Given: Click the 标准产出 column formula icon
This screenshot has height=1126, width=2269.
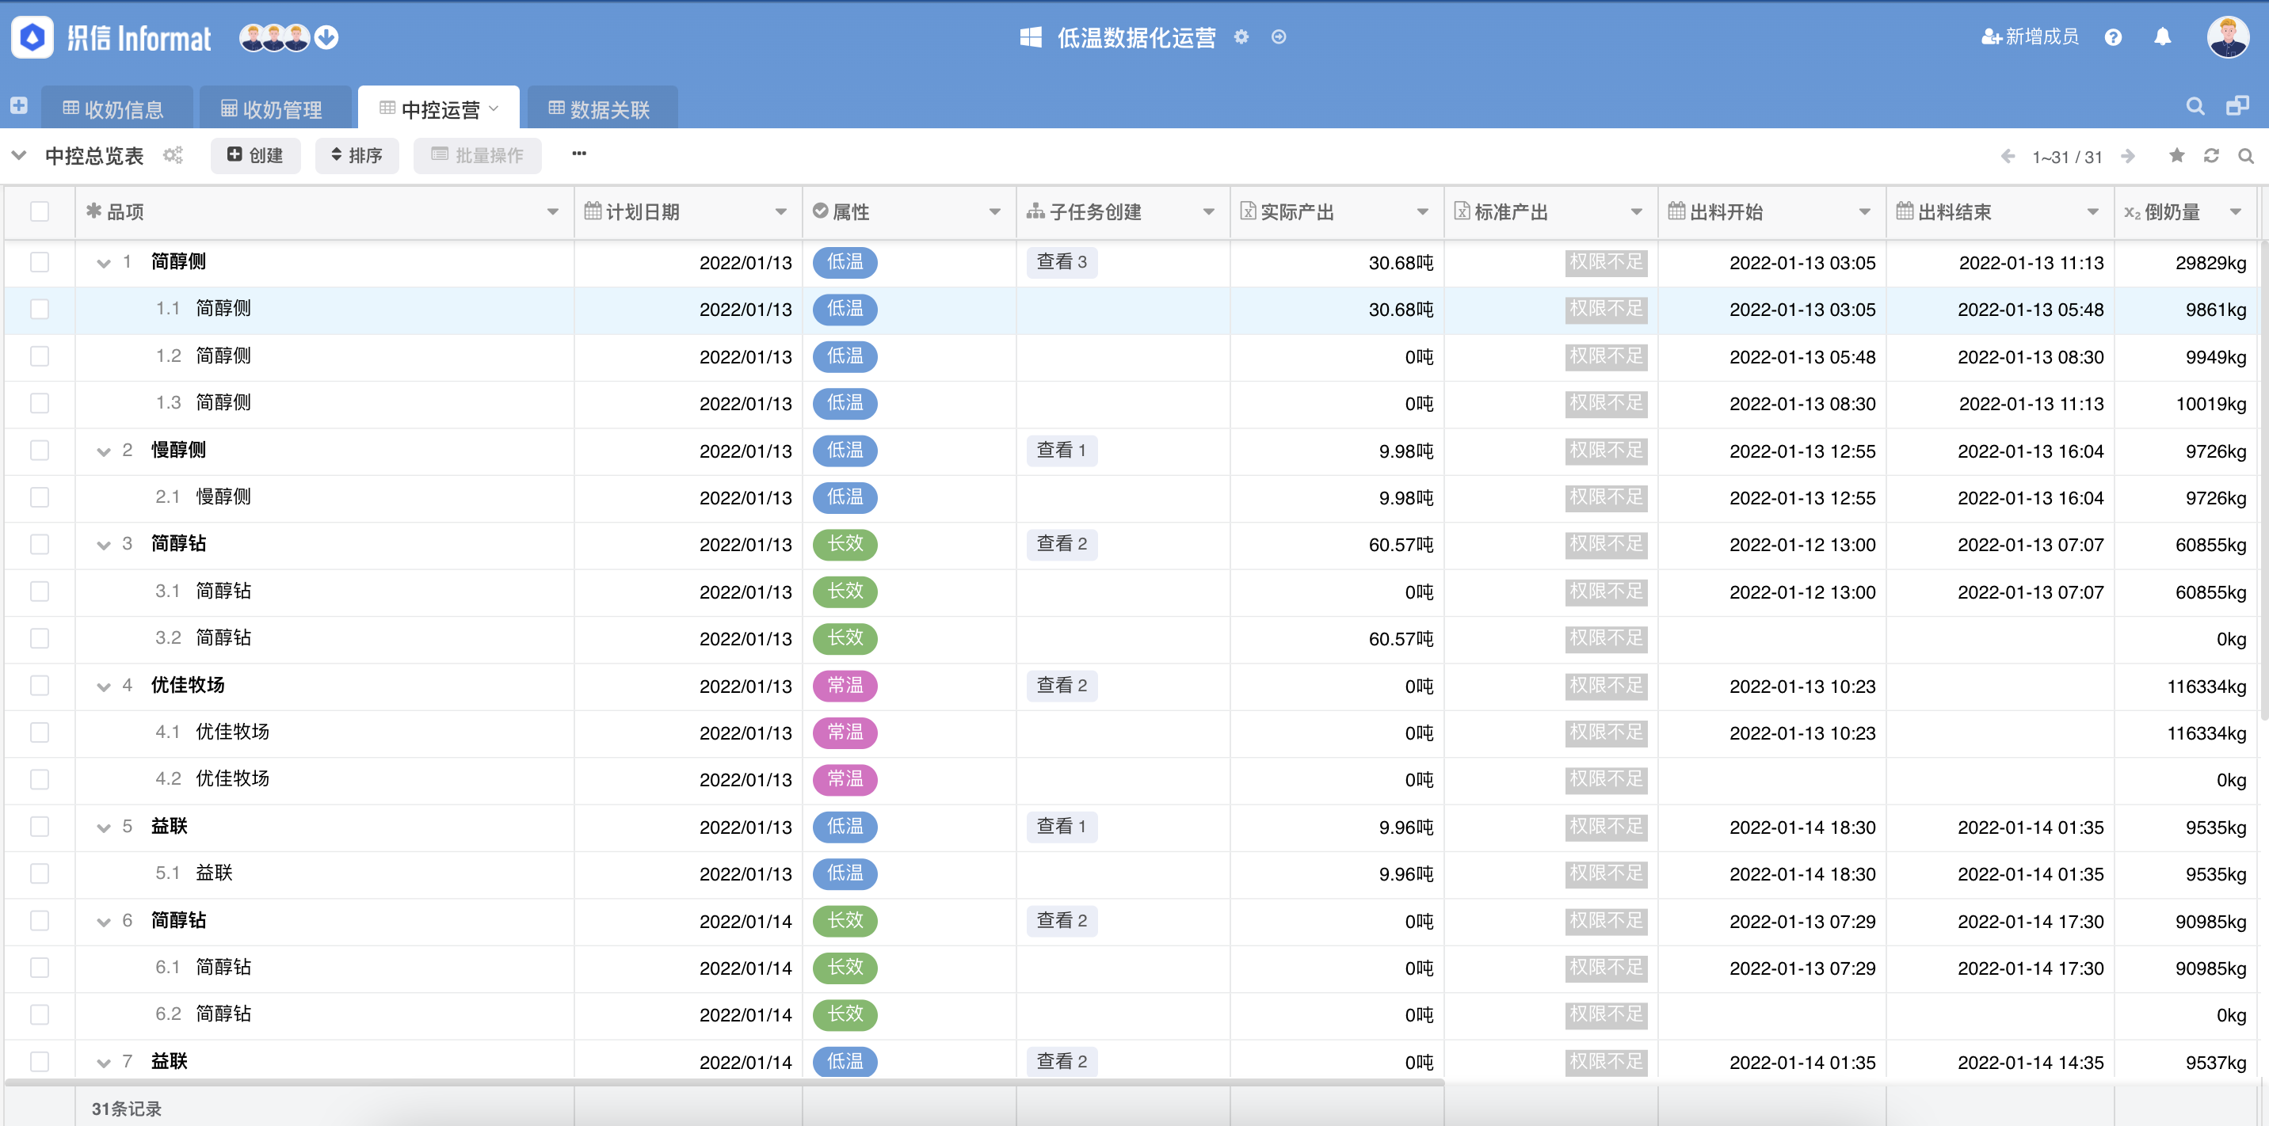Looking at the screenshot, I should tap(1462, 211).
